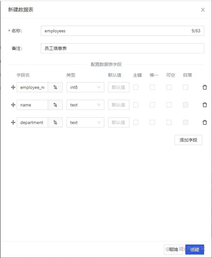The width and height of the screenshot is (212, 258).
Task: Check 主键 for department row
Action: pyautogui.click(x=136, y=123)
